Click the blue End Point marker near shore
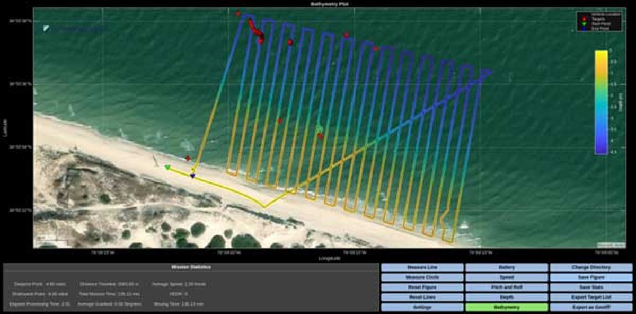 (x=192, y=176)
